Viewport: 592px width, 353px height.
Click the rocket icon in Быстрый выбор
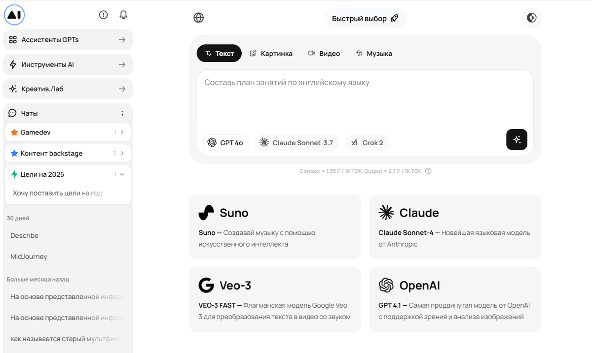(x=394, y=18)
